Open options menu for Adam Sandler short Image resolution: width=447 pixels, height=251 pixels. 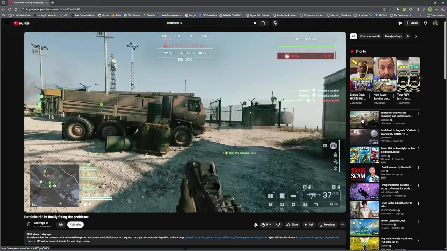393,96
